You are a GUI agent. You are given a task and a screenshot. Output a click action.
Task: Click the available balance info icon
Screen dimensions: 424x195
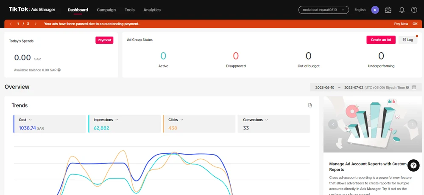click(59, 70)
